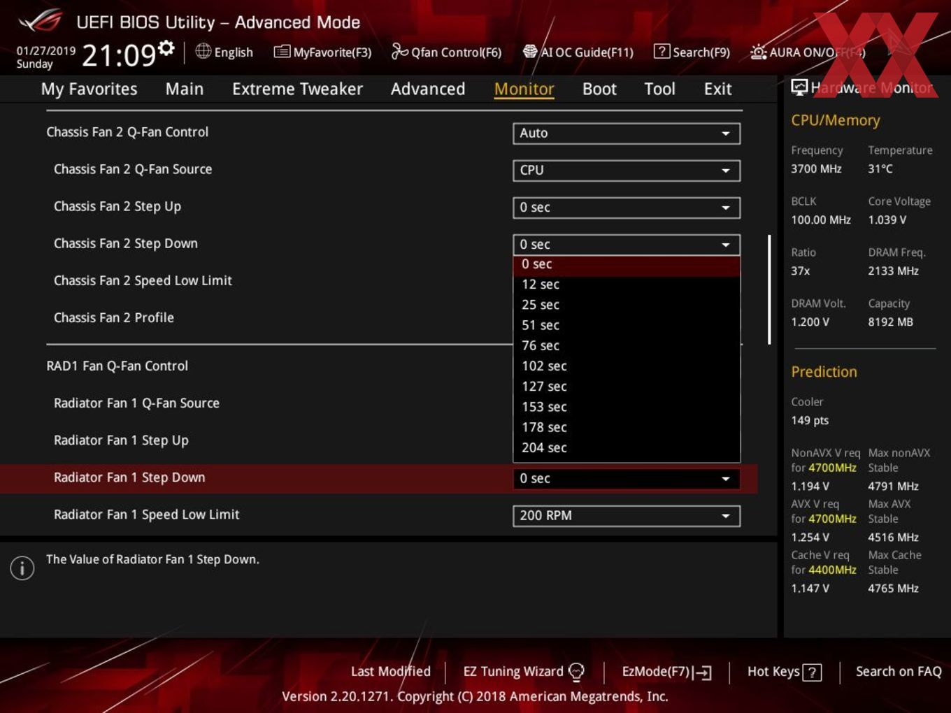Click the settings list scrollbar
The width and height of the screenshot is (951, 713).
(769, 289)
